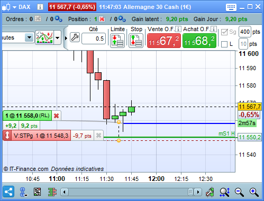Open chart properties wrench icon at bottom
The image size is (264, 201).
click(x=210, y=192)
